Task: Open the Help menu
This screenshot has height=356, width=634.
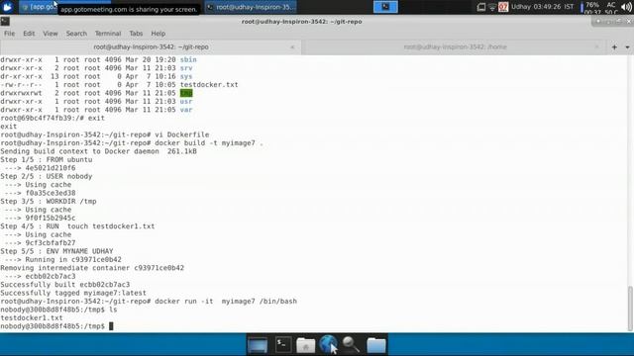Action: point(158,34)
